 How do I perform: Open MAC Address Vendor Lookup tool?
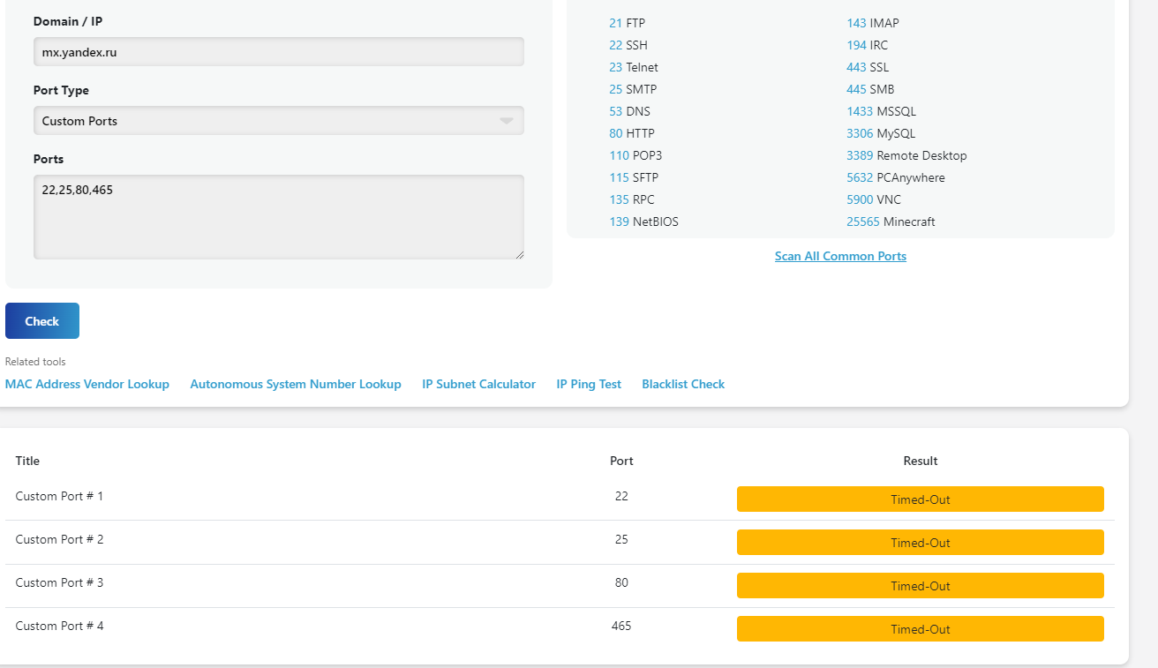pyautogui.click(x=87, y=384)
